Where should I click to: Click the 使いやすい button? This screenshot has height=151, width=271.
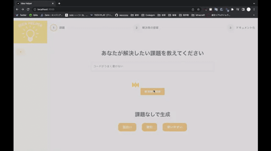click(174, 127)
